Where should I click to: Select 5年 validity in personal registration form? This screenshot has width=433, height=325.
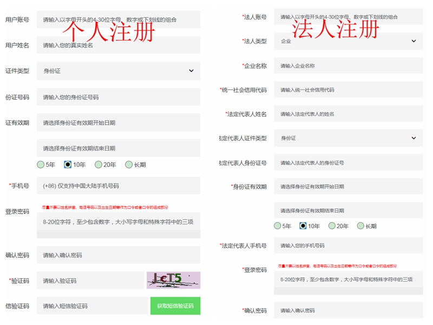pos(41,165)
